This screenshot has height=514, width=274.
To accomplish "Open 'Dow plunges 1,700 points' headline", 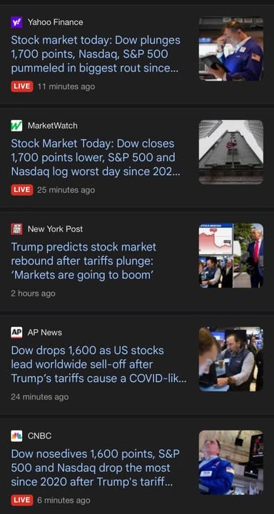I will (x=96, y=54).
